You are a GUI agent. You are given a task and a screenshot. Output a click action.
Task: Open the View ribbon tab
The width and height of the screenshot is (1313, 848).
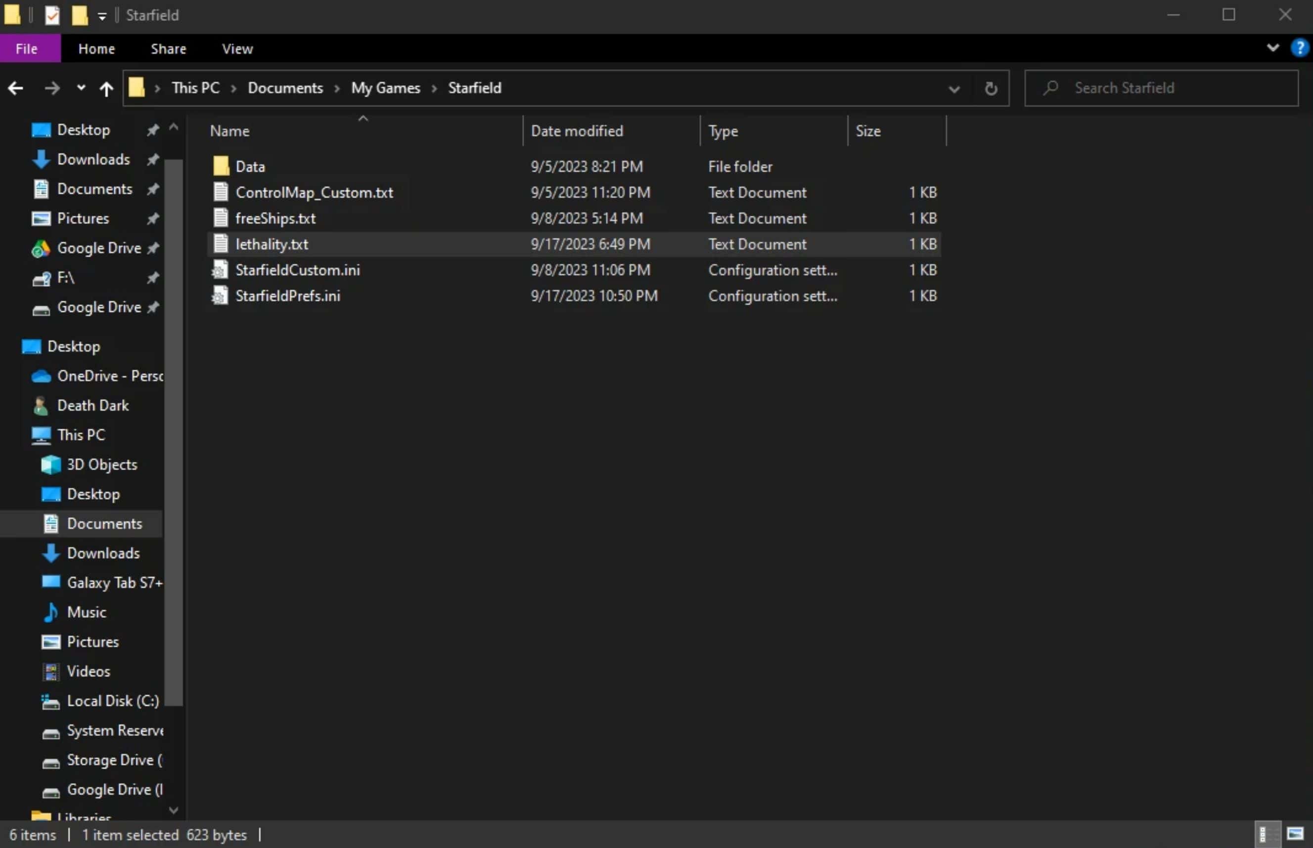237,48
